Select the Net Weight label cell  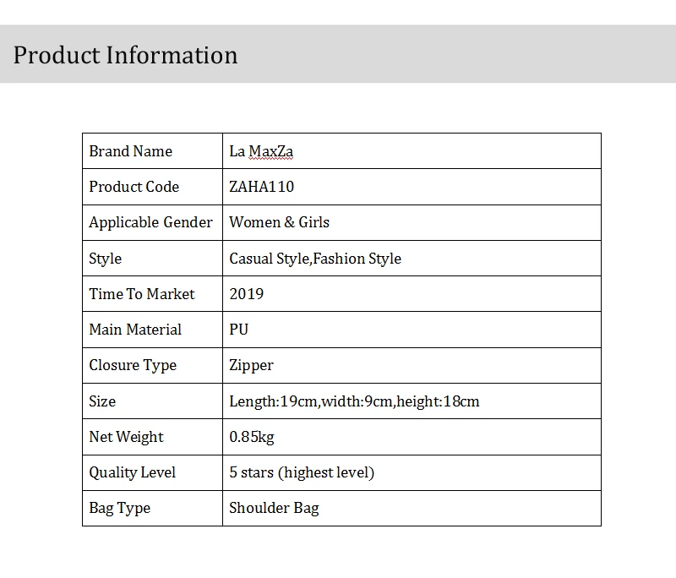[152, 437]
